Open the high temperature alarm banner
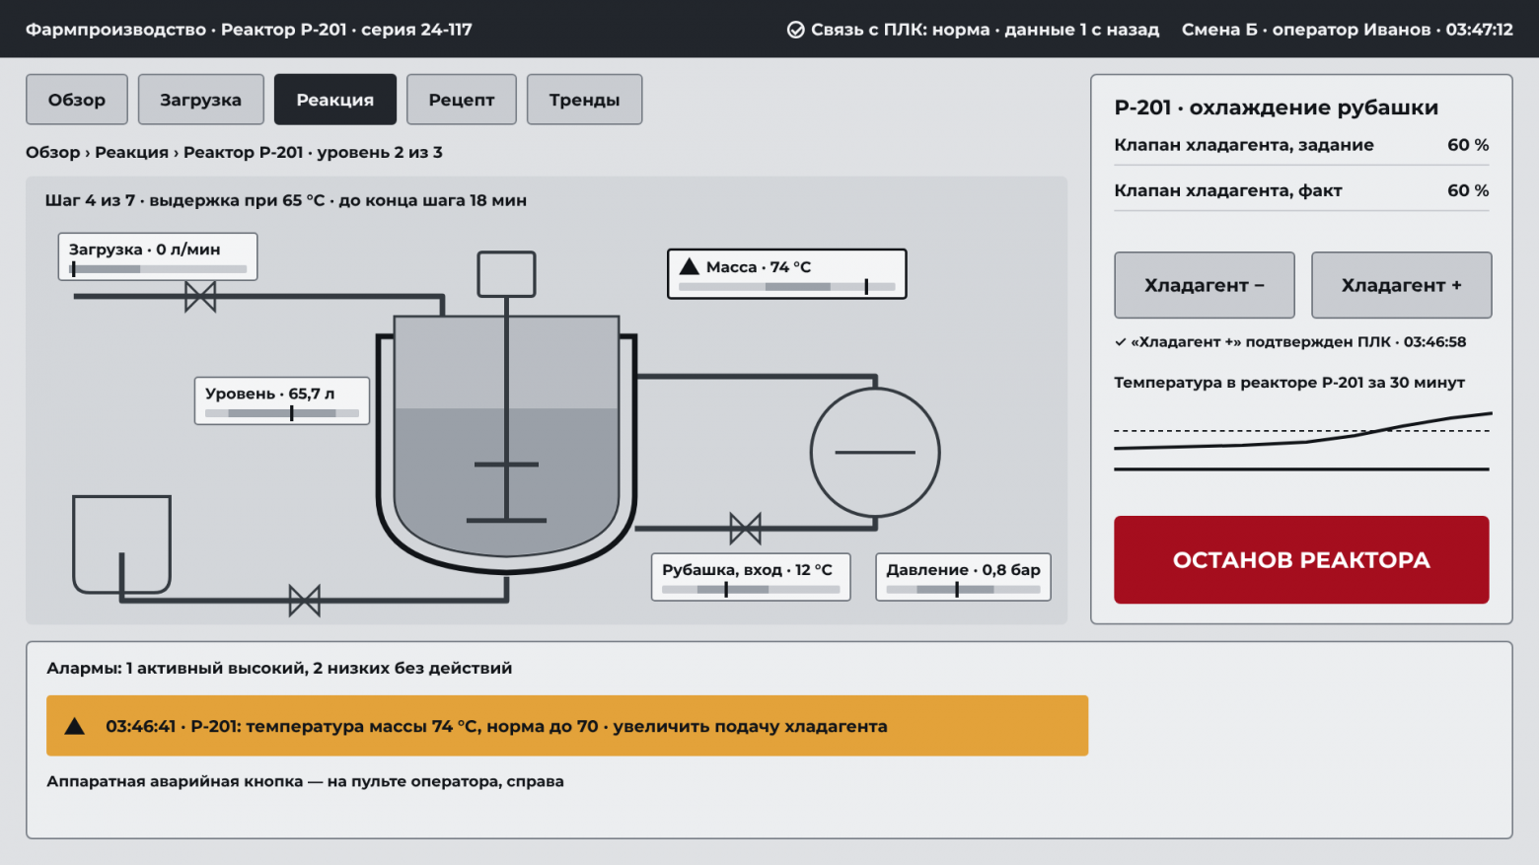The height and width of the screenshot is (865, 1539). pyautogui.click(x=567, y=726)
